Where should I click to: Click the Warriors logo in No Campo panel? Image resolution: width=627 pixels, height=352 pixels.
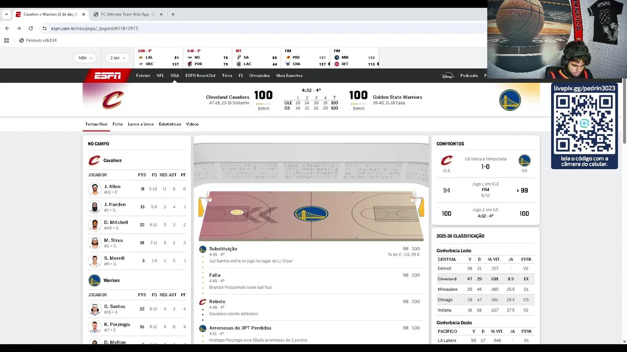click(x=95, y=281)
